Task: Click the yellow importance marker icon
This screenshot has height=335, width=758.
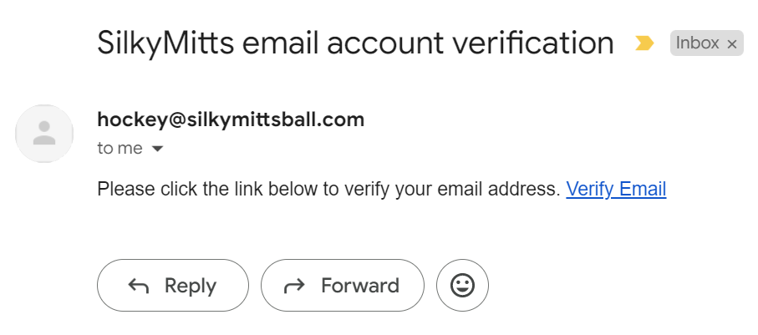Action: pos(644,43)
